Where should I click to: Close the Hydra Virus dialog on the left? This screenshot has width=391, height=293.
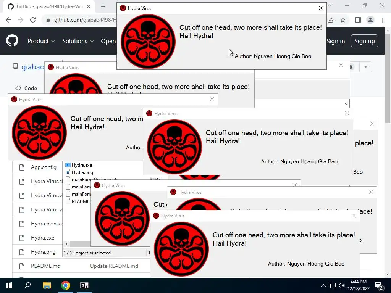click(x=212, y=100)
